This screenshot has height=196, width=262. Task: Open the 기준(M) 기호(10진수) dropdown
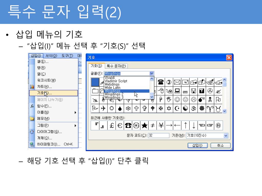tap(226, 136)
